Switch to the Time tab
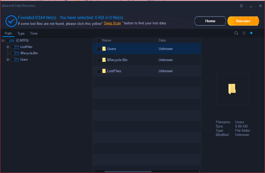This screenshot has height=173, width=265. (34, 34)
